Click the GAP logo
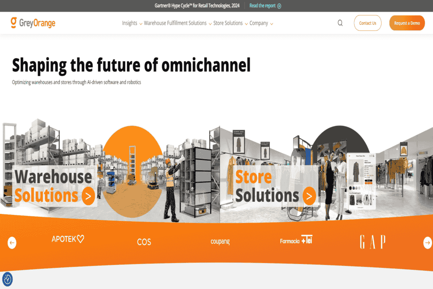The image size is (433, 289). click(372, 242)
